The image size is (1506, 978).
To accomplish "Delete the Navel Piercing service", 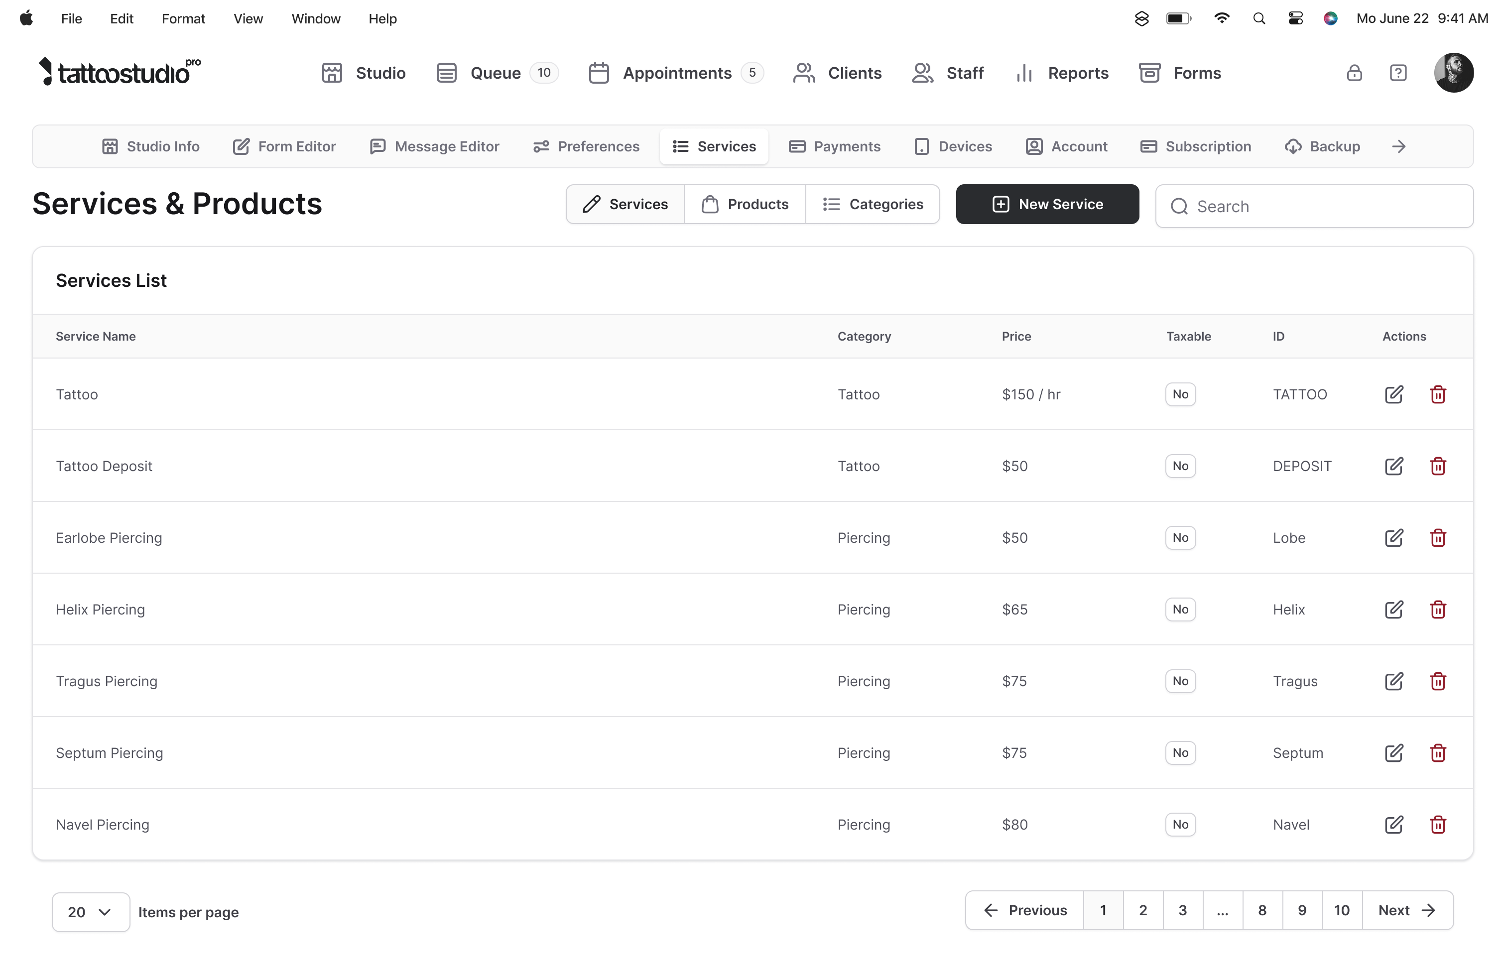I will tap(1438, 824).
